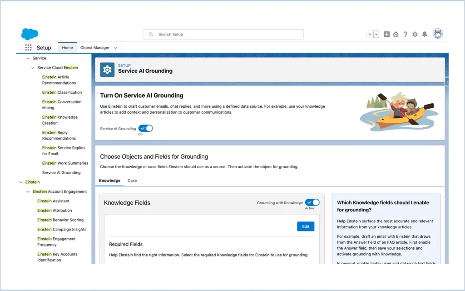
Task: Open the App Launcher grid icon
Action: [x=28, y=47]
